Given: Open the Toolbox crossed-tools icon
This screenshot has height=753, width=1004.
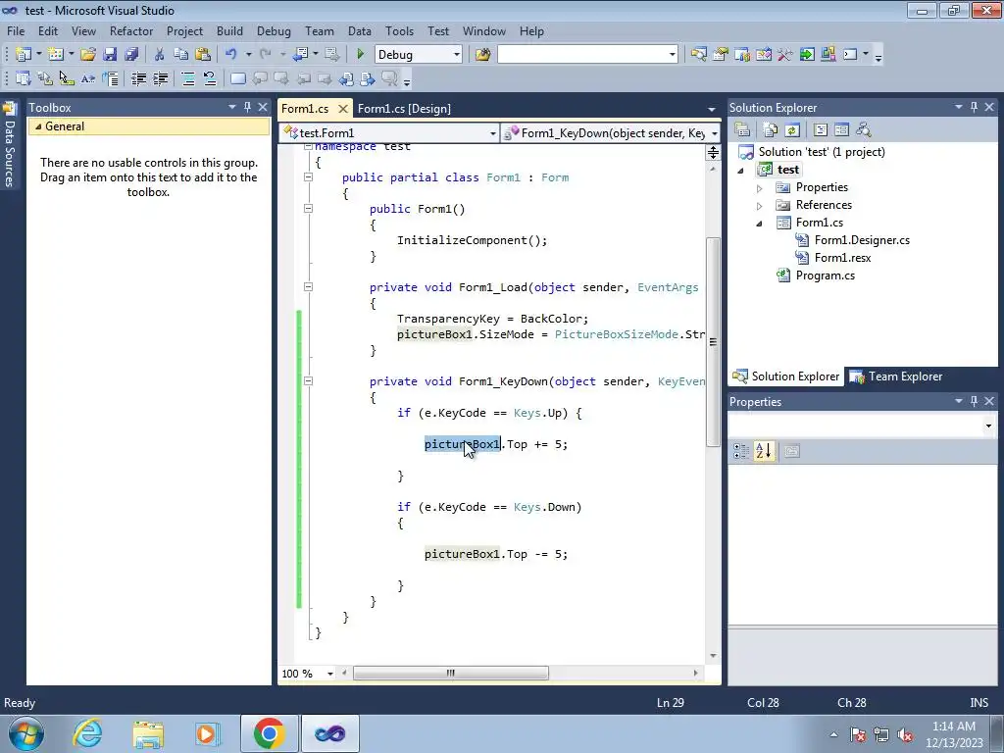Looking at the screenshot, I should 785,55.
